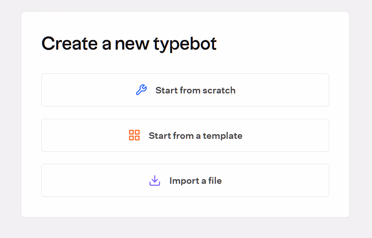This screenshot has height=238, width=372.
Task: Click the word "file" in the third button
Action: point(215,181)
